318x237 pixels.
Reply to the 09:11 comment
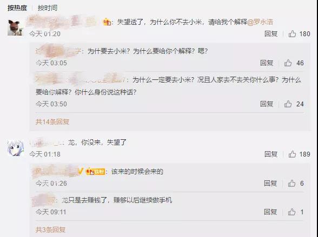270,212
